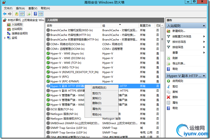Open the 操作(A) menu
This screenshot has height=139, width=210.
click(x=20, y=8)
